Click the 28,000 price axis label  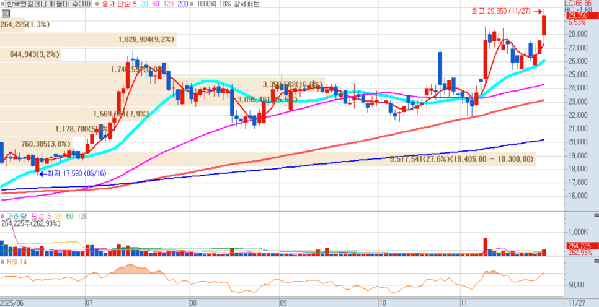(578, 34)
